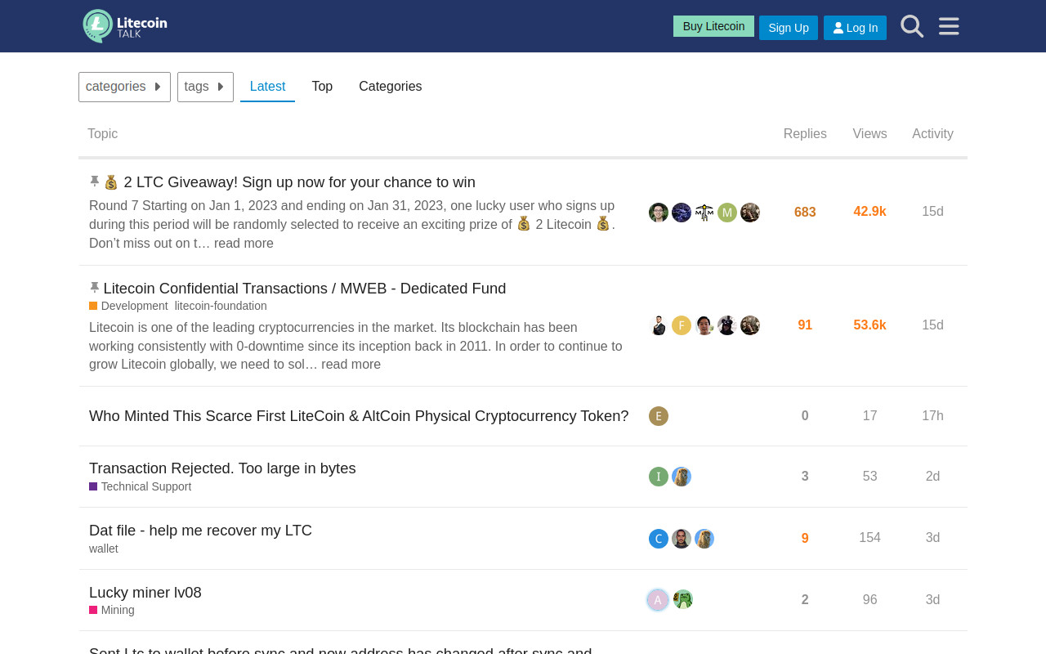
Task: Click the A avatar in Lucky miner row
Action: (658, 600)
